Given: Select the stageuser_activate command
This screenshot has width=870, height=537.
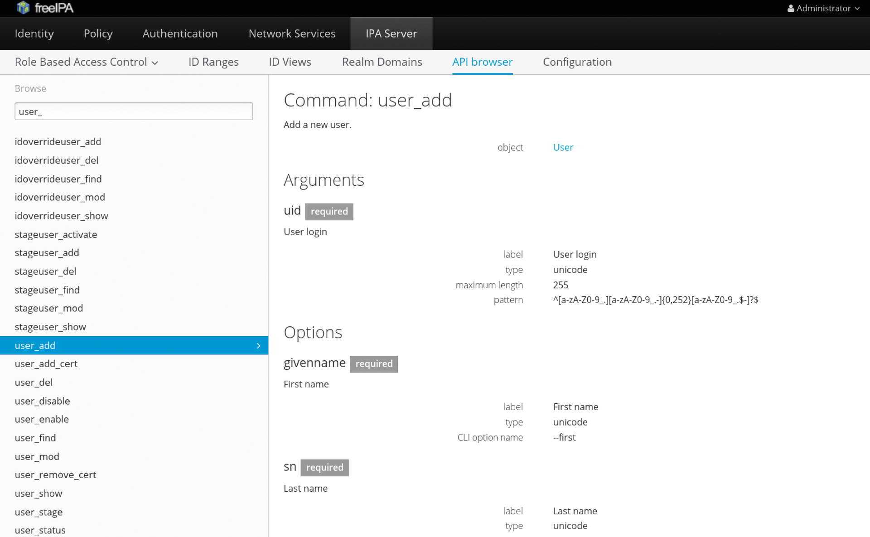Looking at the screenshot, I should click(x=56, y=234).
